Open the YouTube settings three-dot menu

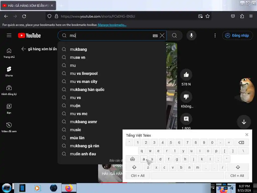coord(215,35)
